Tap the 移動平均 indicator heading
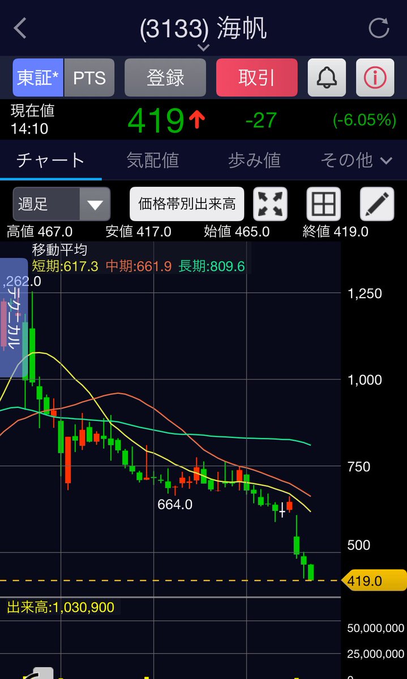 click(59, 249)
